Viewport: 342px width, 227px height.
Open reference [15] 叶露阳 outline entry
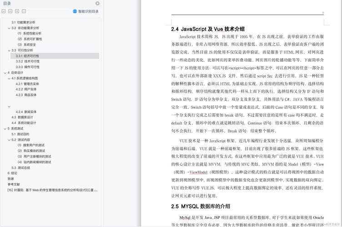pos(52,190)
